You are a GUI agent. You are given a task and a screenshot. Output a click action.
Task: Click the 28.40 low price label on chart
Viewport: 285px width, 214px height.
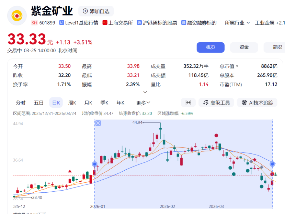[37, 197]
